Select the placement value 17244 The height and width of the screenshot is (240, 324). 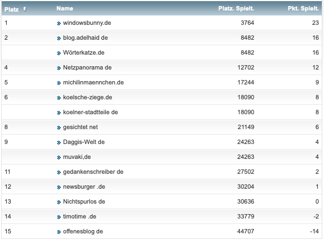(246, 82)
